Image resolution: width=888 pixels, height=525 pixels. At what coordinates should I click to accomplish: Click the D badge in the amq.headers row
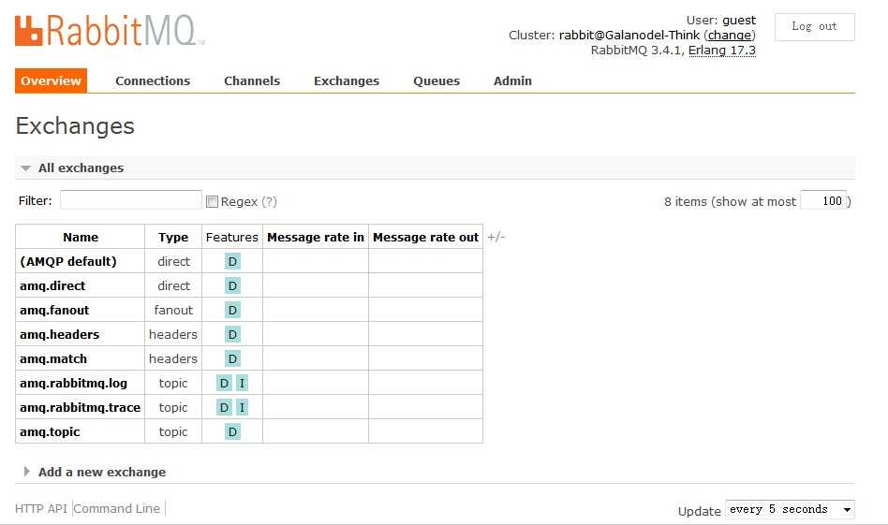[232, 334]
